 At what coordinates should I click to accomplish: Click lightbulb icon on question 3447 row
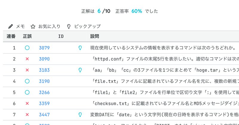(80, 114)
